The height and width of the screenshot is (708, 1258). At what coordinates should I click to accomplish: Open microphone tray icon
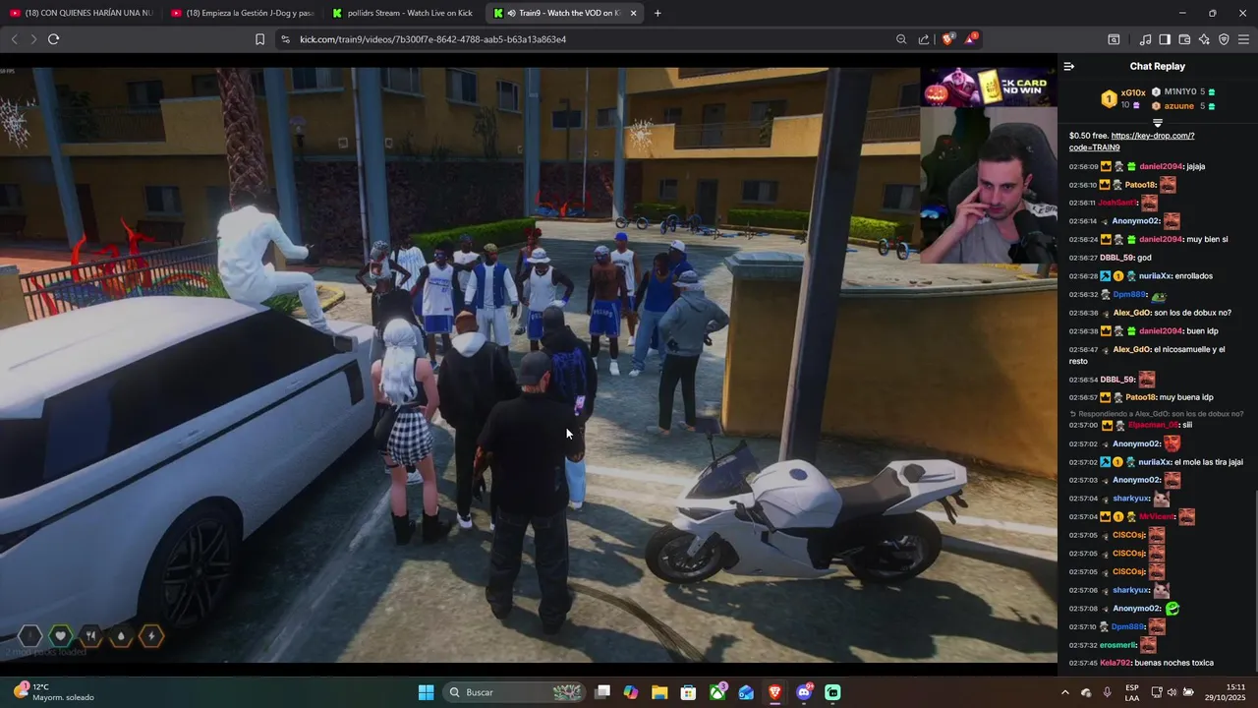[x=1108, y=692]
